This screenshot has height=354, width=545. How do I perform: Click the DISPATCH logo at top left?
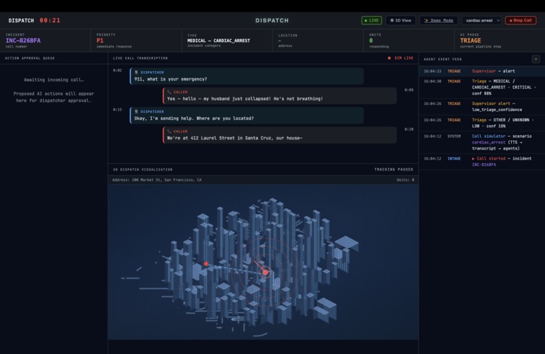[x=21, y=20]
